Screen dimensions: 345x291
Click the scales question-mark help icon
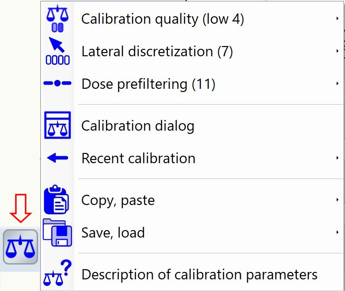click(x=57, y=273)
